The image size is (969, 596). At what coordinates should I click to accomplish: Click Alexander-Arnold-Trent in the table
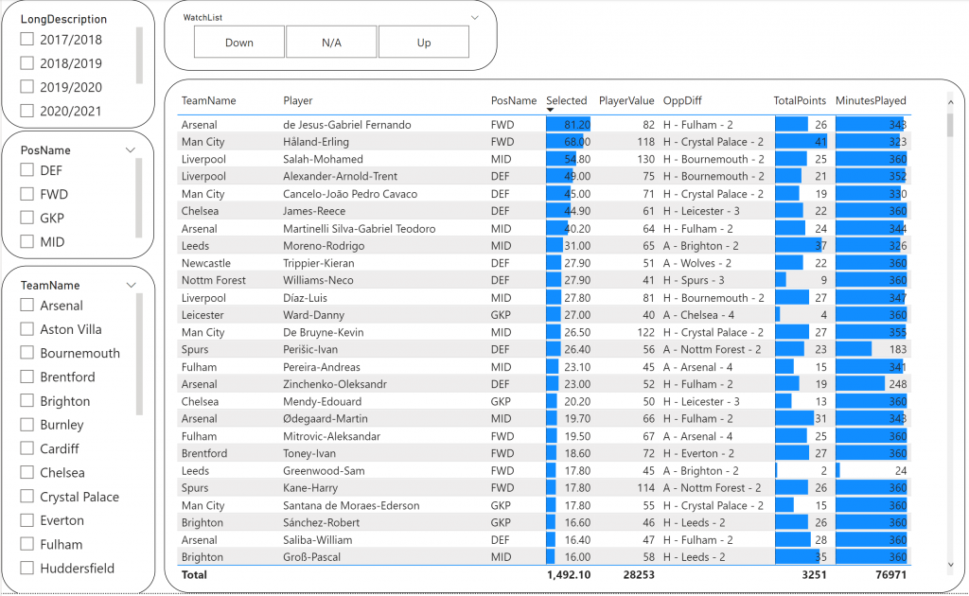(340, 176)
